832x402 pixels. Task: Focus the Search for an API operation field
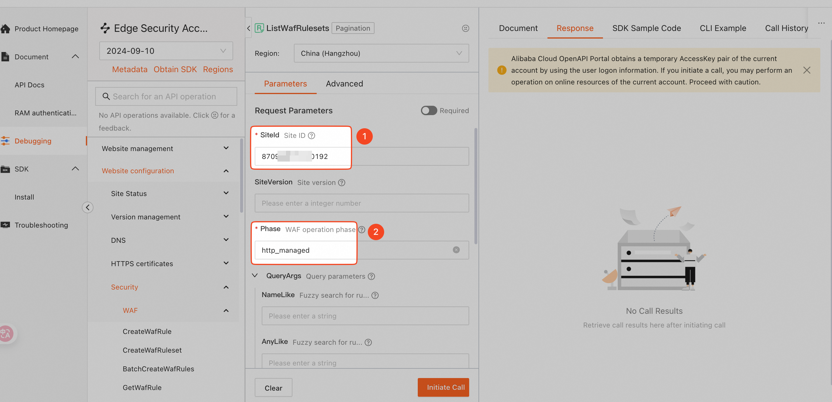[x=166, y=96]
